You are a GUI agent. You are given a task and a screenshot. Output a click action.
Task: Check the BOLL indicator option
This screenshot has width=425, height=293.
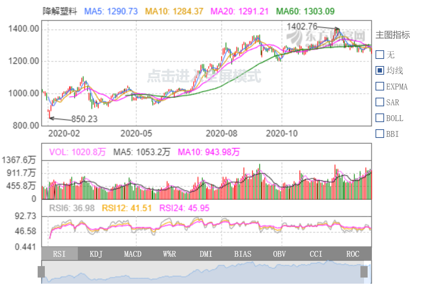pos(380,118)
